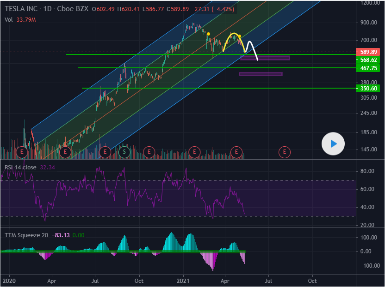Open the upcoming July 2021 earnings marker

coord(285,151)
